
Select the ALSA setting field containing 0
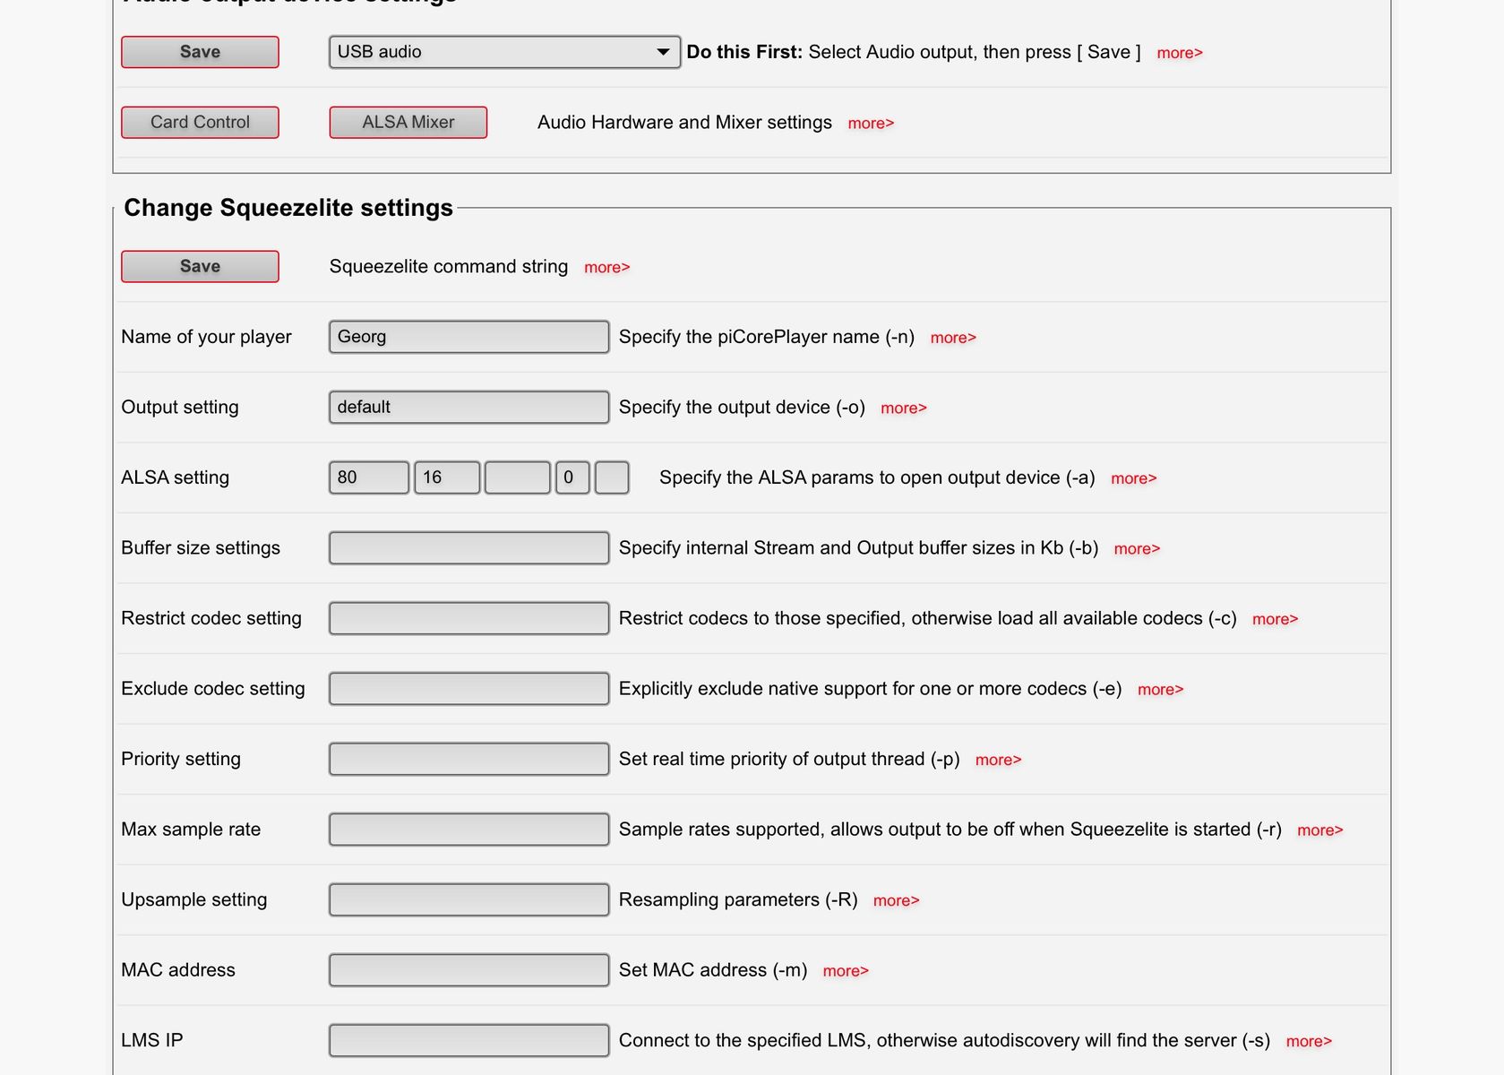coord(572,477)
